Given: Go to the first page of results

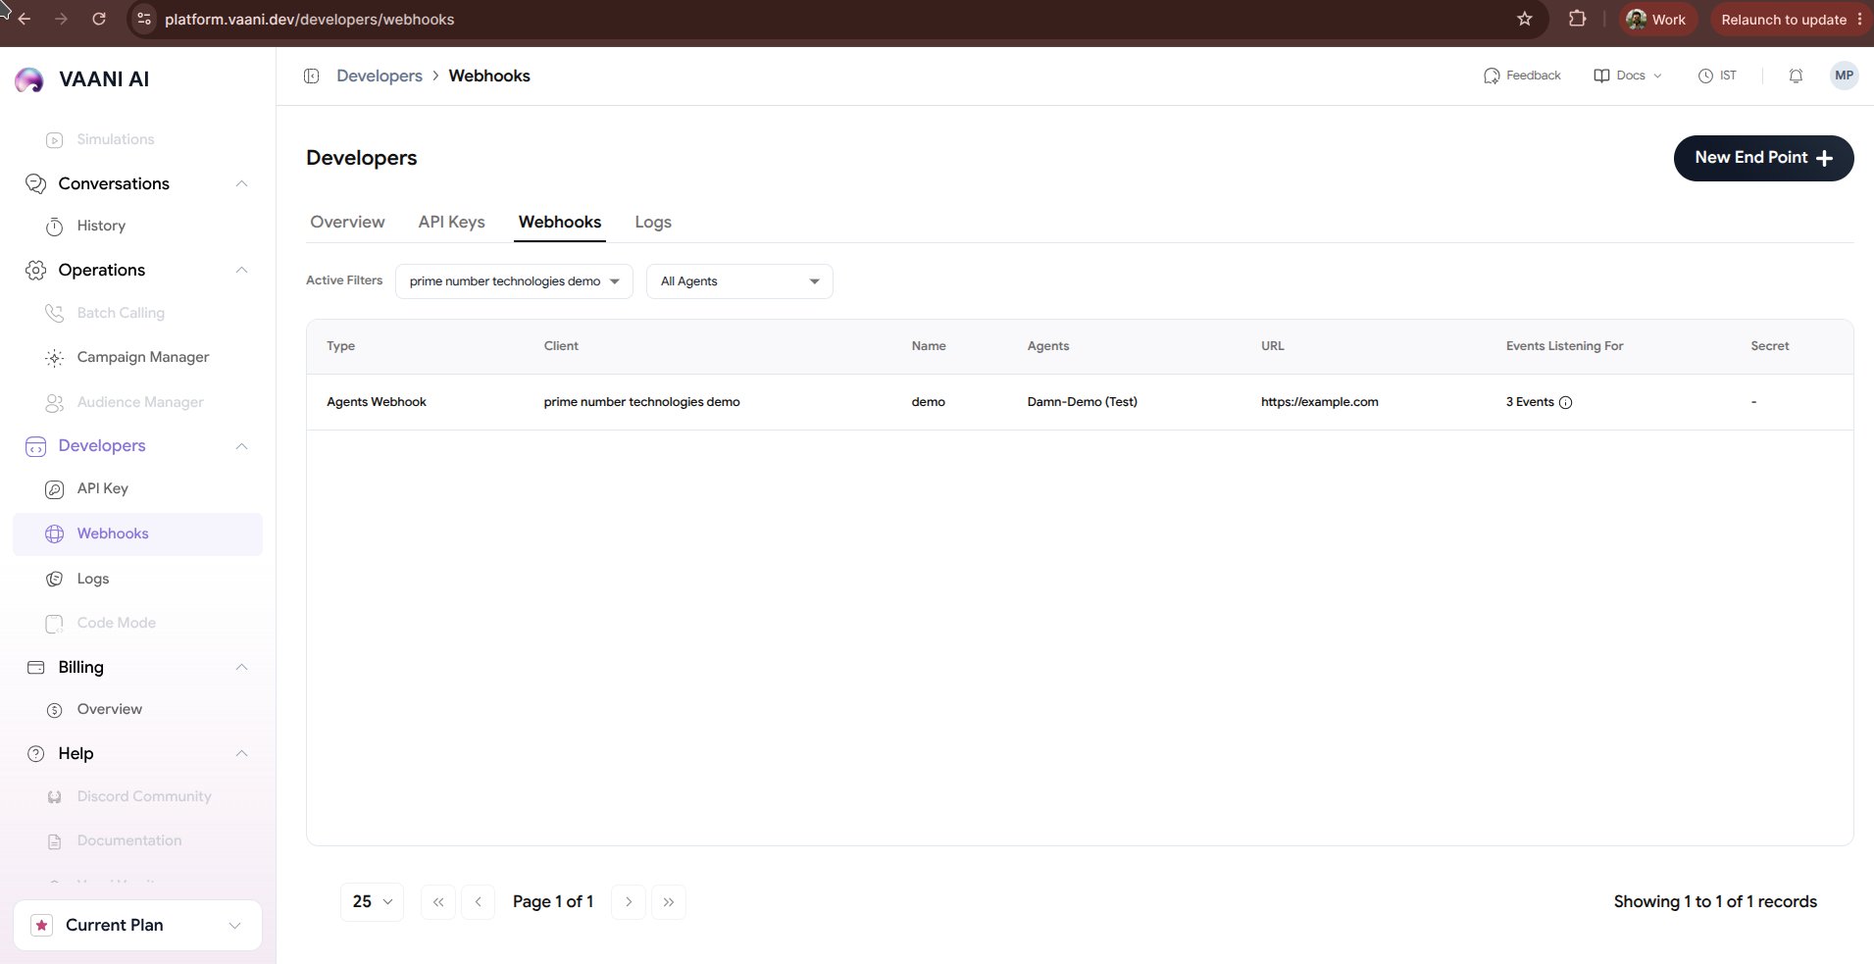Looking at the screenshot, I should (438, 902).
